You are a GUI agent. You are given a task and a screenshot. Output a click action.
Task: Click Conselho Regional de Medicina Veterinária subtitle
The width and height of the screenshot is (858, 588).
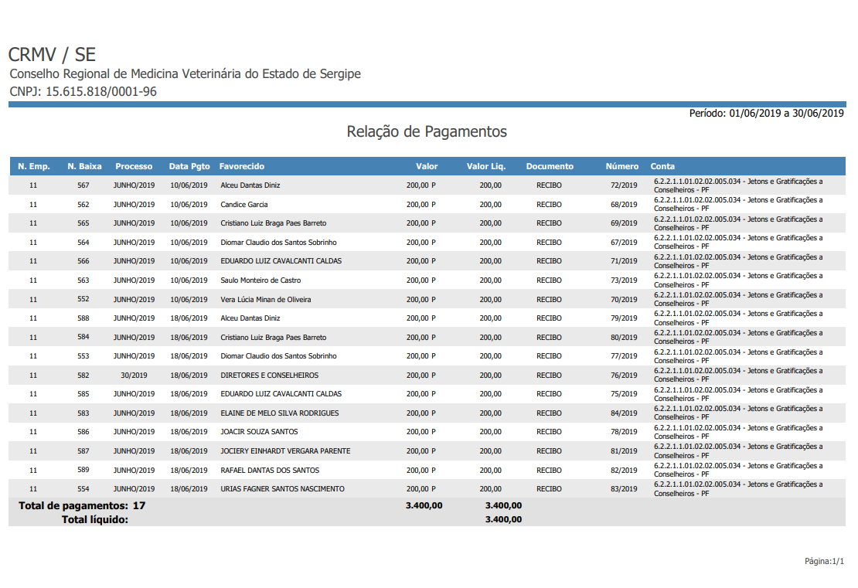pos(185,74)
